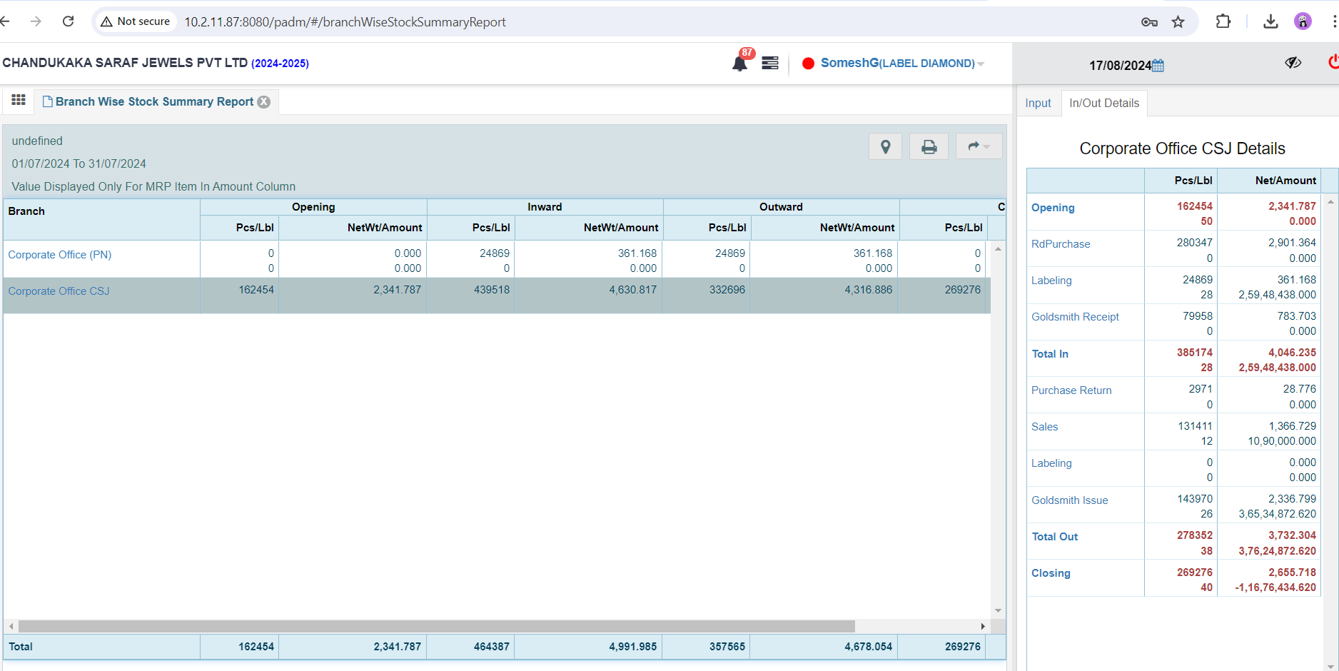The height and width of the screenshot is (671, 1339).
Task: Close the Branch Wise Stock Summary Report tab
Action: (264, 101)
